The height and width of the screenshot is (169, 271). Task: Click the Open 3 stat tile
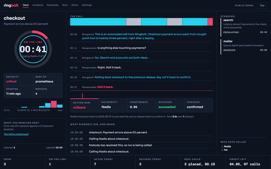tap(23, 162)
